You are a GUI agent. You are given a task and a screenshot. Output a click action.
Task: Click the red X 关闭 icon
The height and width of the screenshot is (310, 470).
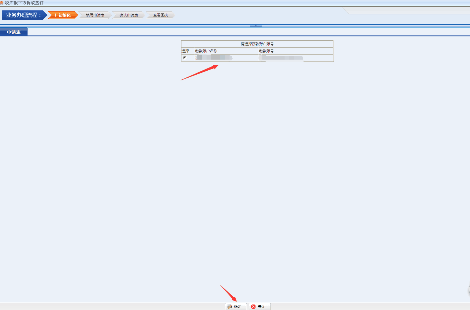[253, 307]
